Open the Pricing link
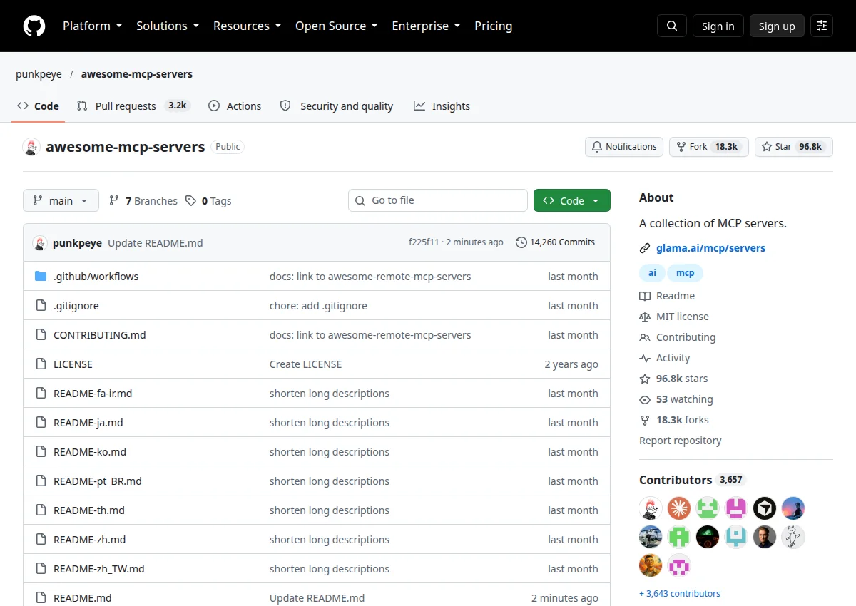This screenshot has width=856, height=606. point(493,26)
